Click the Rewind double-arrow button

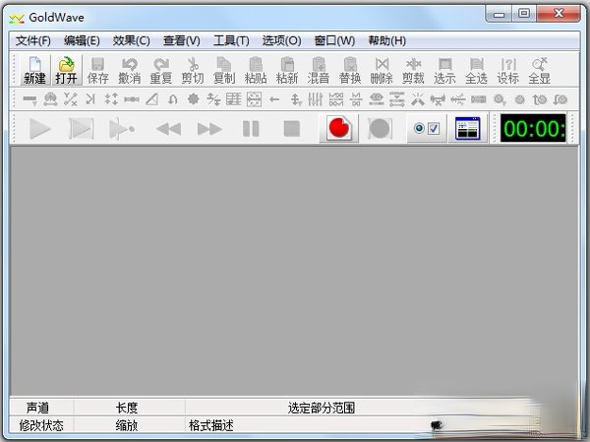click(168, 129)
